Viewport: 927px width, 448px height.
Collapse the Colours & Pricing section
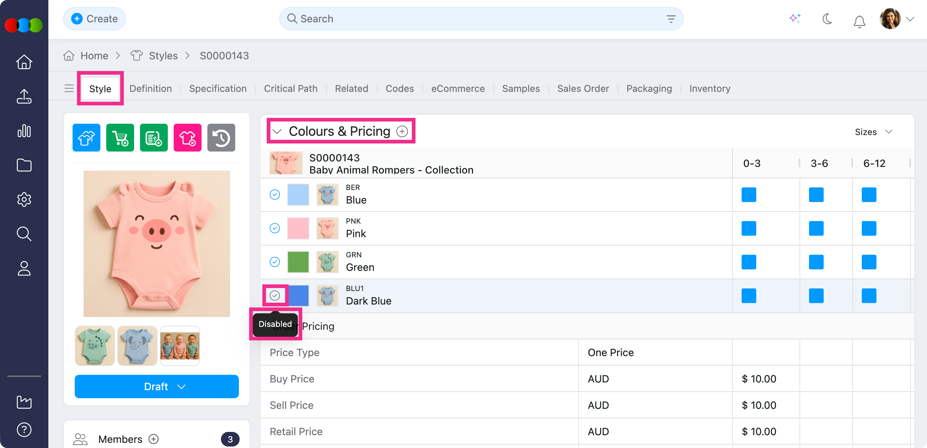pyautogui.click(x=277, y=131)
